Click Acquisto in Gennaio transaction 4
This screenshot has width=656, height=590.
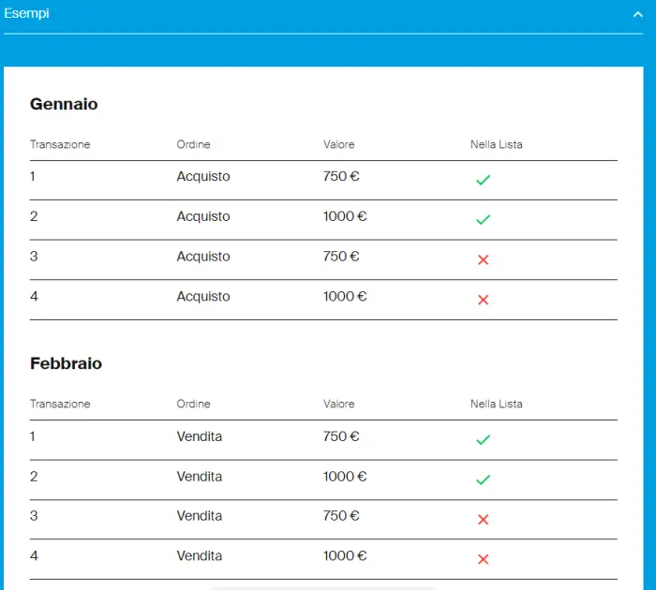coord(203,297)
